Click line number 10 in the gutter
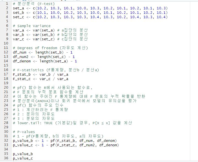This screenshot has width=198, height=162. click(x=6, y=43)
